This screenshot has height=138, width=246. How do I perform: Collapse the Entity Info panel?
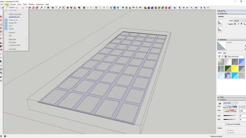click(219, 13)
